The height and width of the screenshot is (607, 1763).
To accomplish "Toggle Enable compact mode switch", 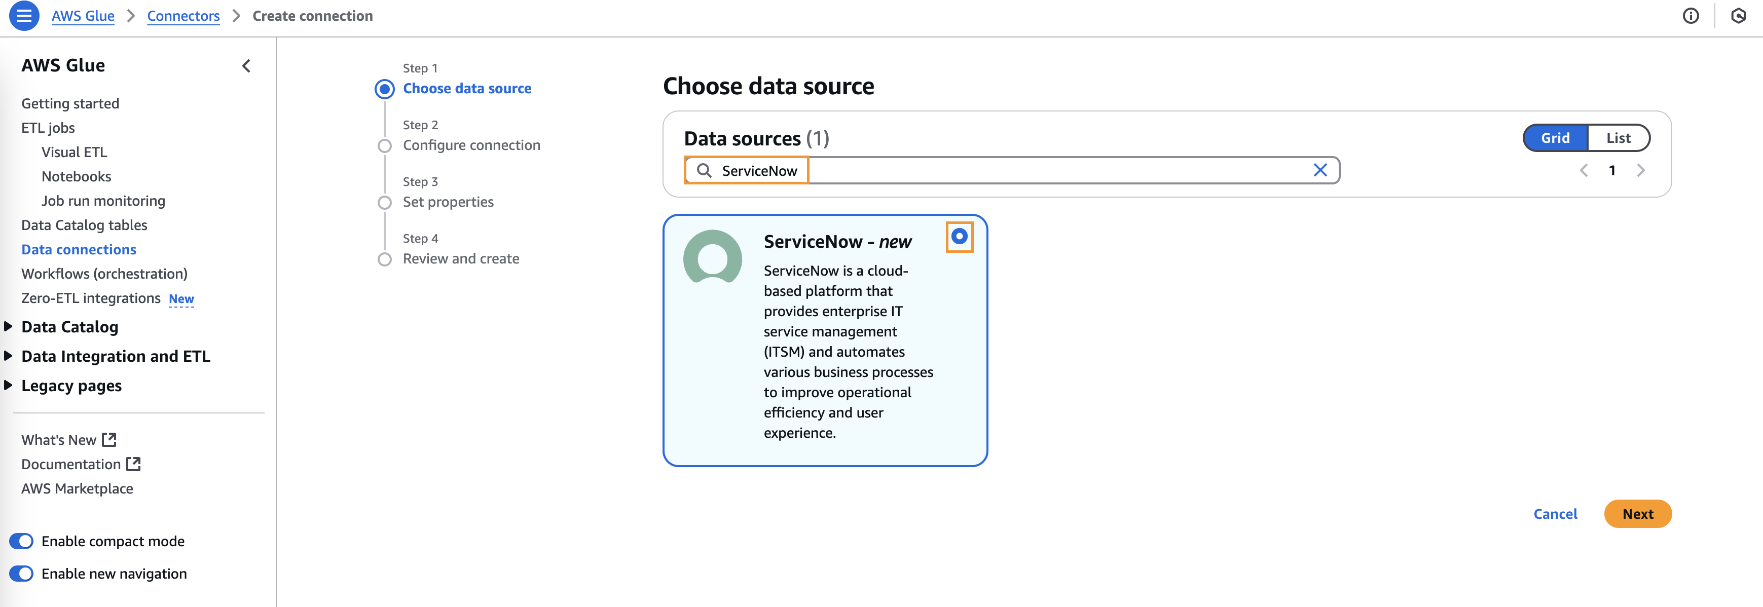I will coord(22,541).
